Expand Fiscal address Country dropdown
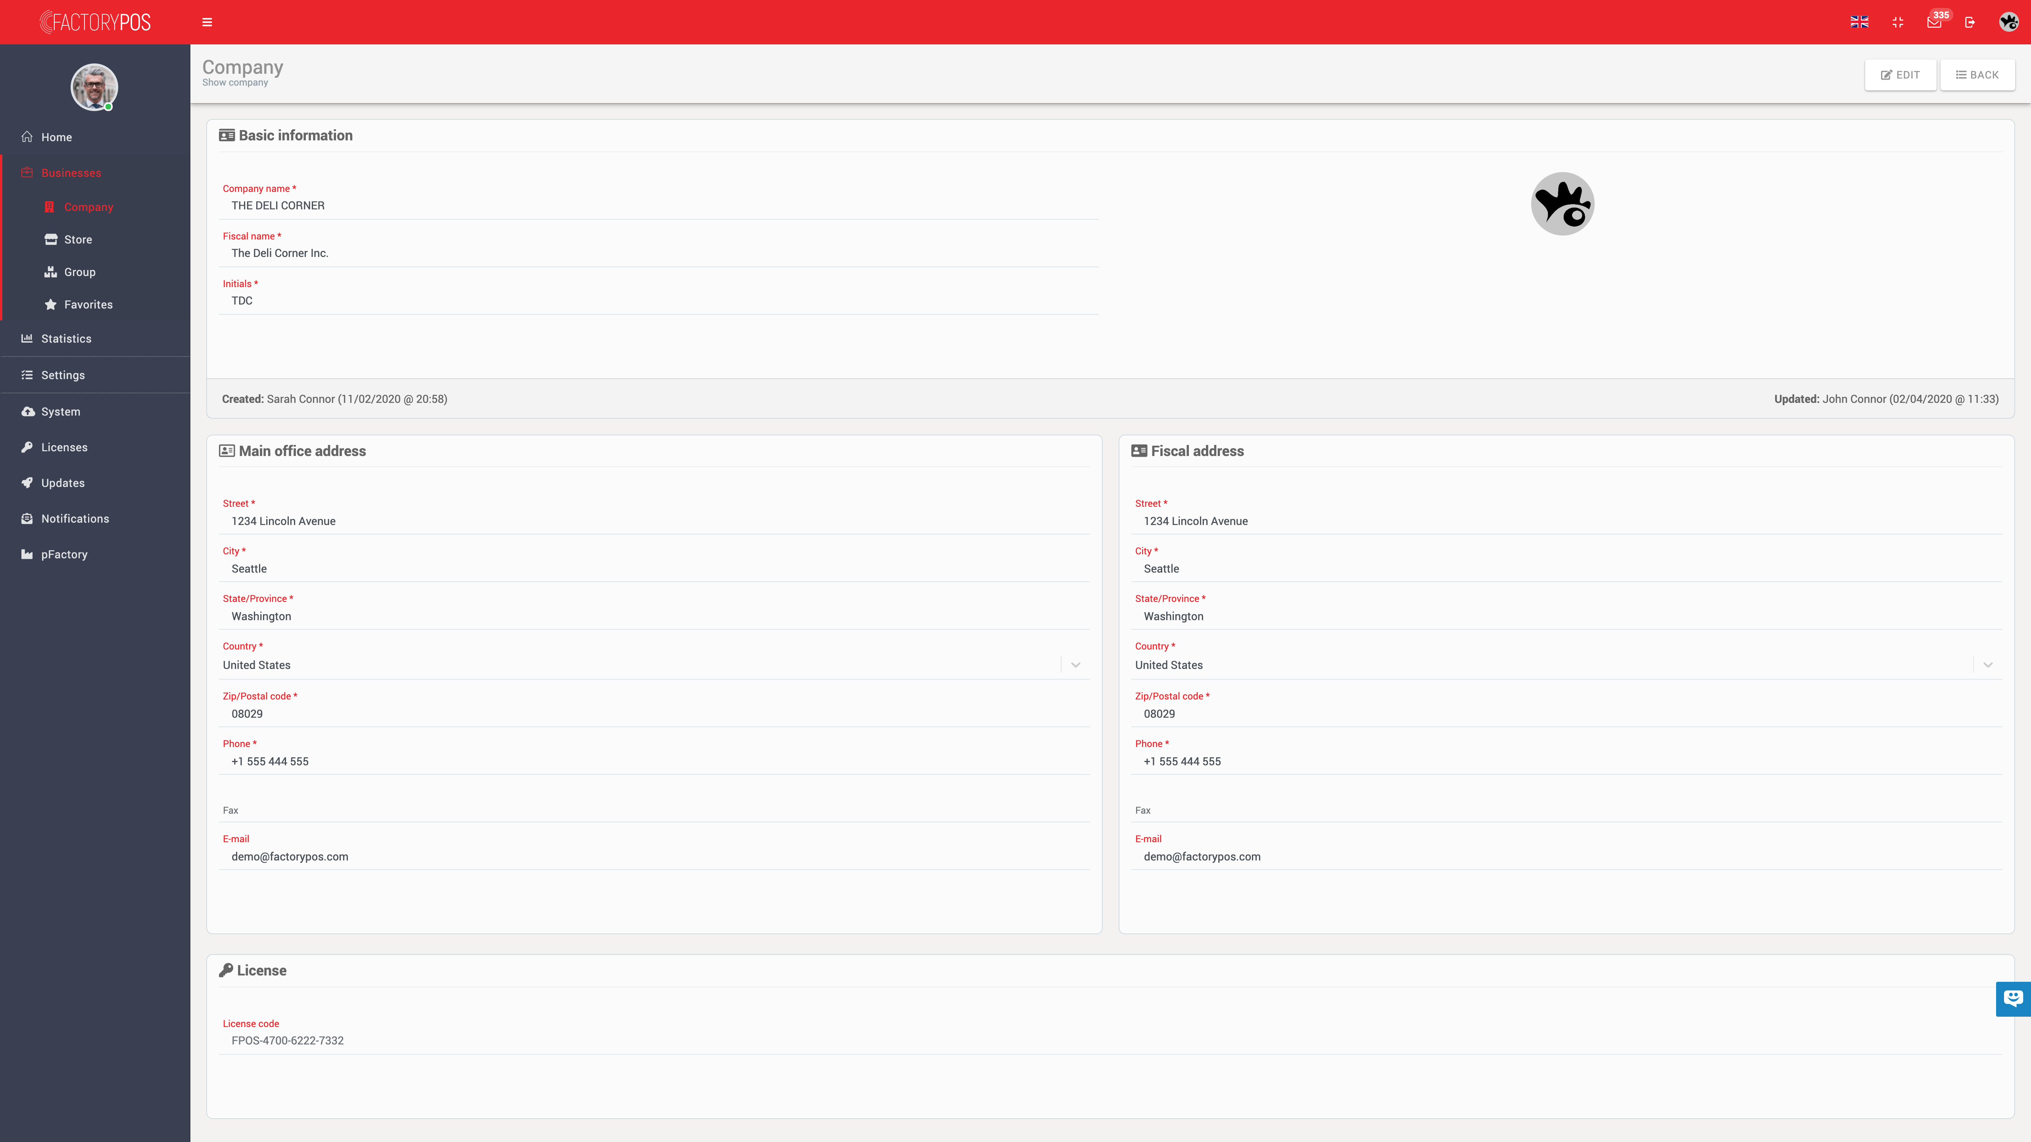2031x1142 pixels. click(x=1988, y=665)
